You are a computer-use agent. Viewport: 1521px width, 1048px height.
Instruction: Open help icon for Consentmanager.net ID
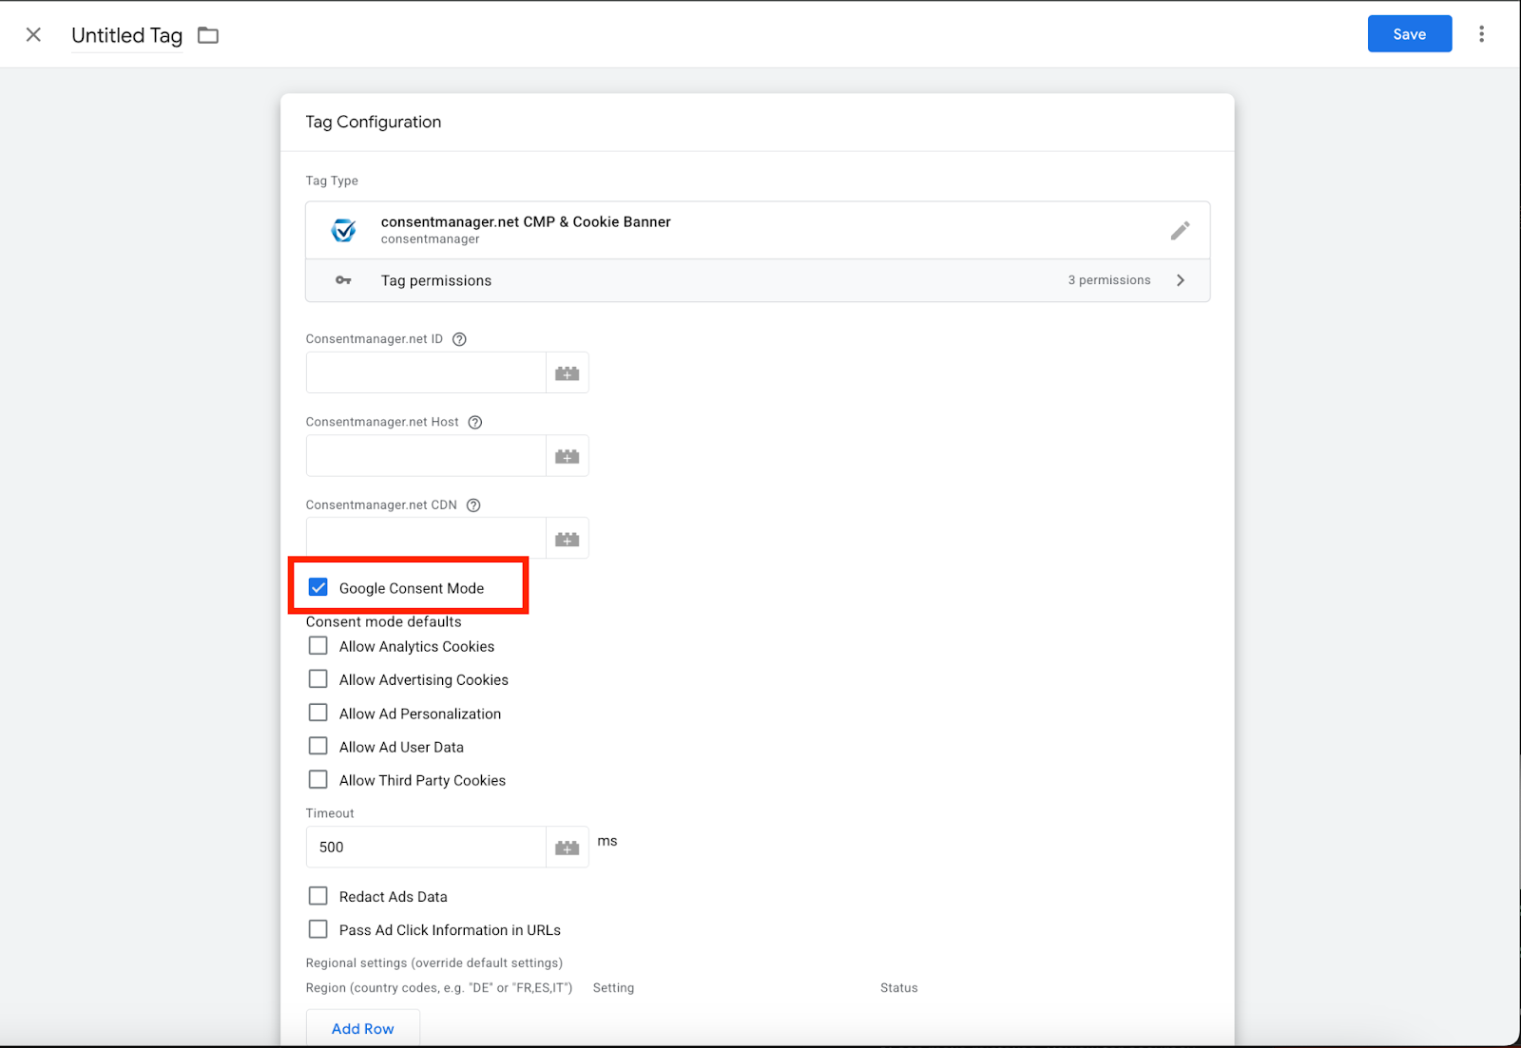click(459, 339)
